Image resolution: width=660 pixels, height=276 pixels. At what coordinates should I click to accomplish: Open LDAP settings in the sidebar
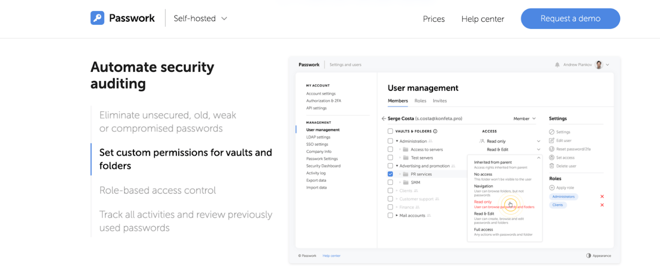(318, 137)
